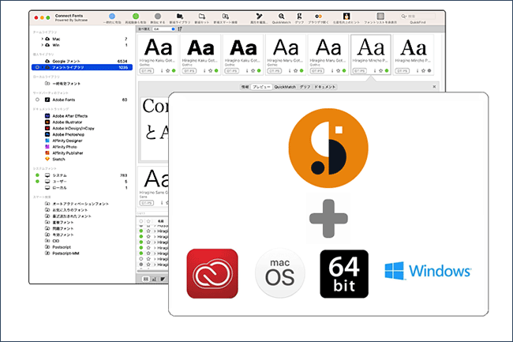Screen dimensions: 513x342
Task: Click the gray deactivate toolbar icon
Action: coord(158,16)
